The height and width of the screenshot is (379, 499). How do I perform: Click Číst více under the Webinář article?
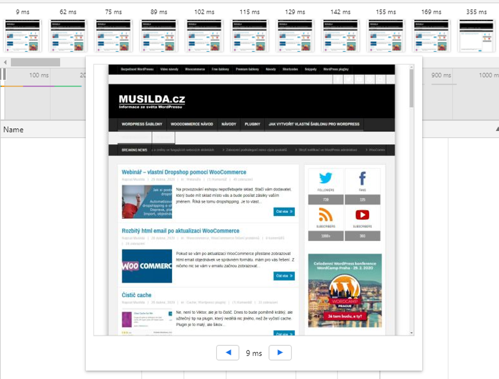[284, 212]
